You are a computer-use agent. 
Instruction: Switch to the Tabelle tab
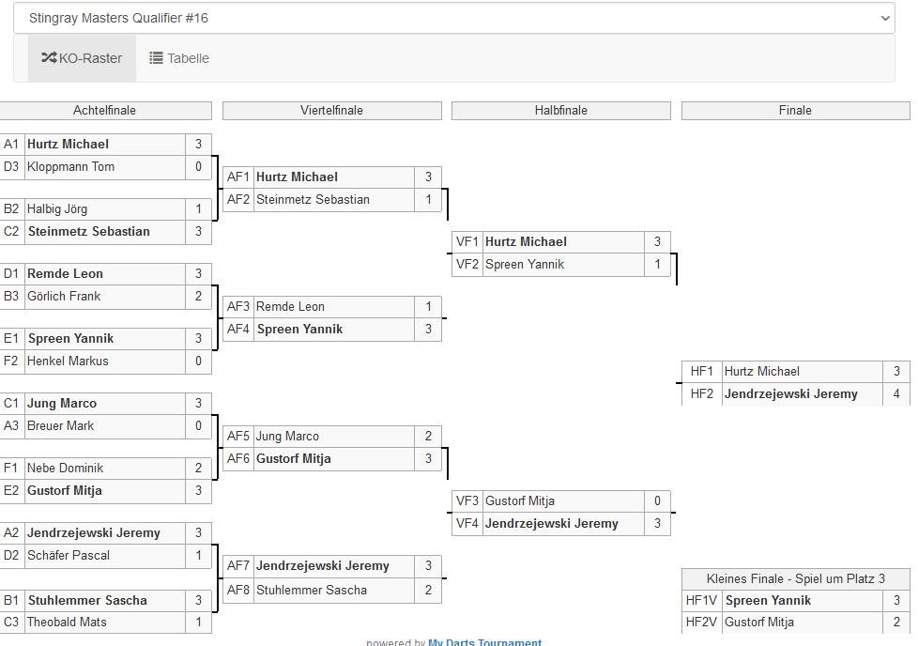[x=179, y=58]
